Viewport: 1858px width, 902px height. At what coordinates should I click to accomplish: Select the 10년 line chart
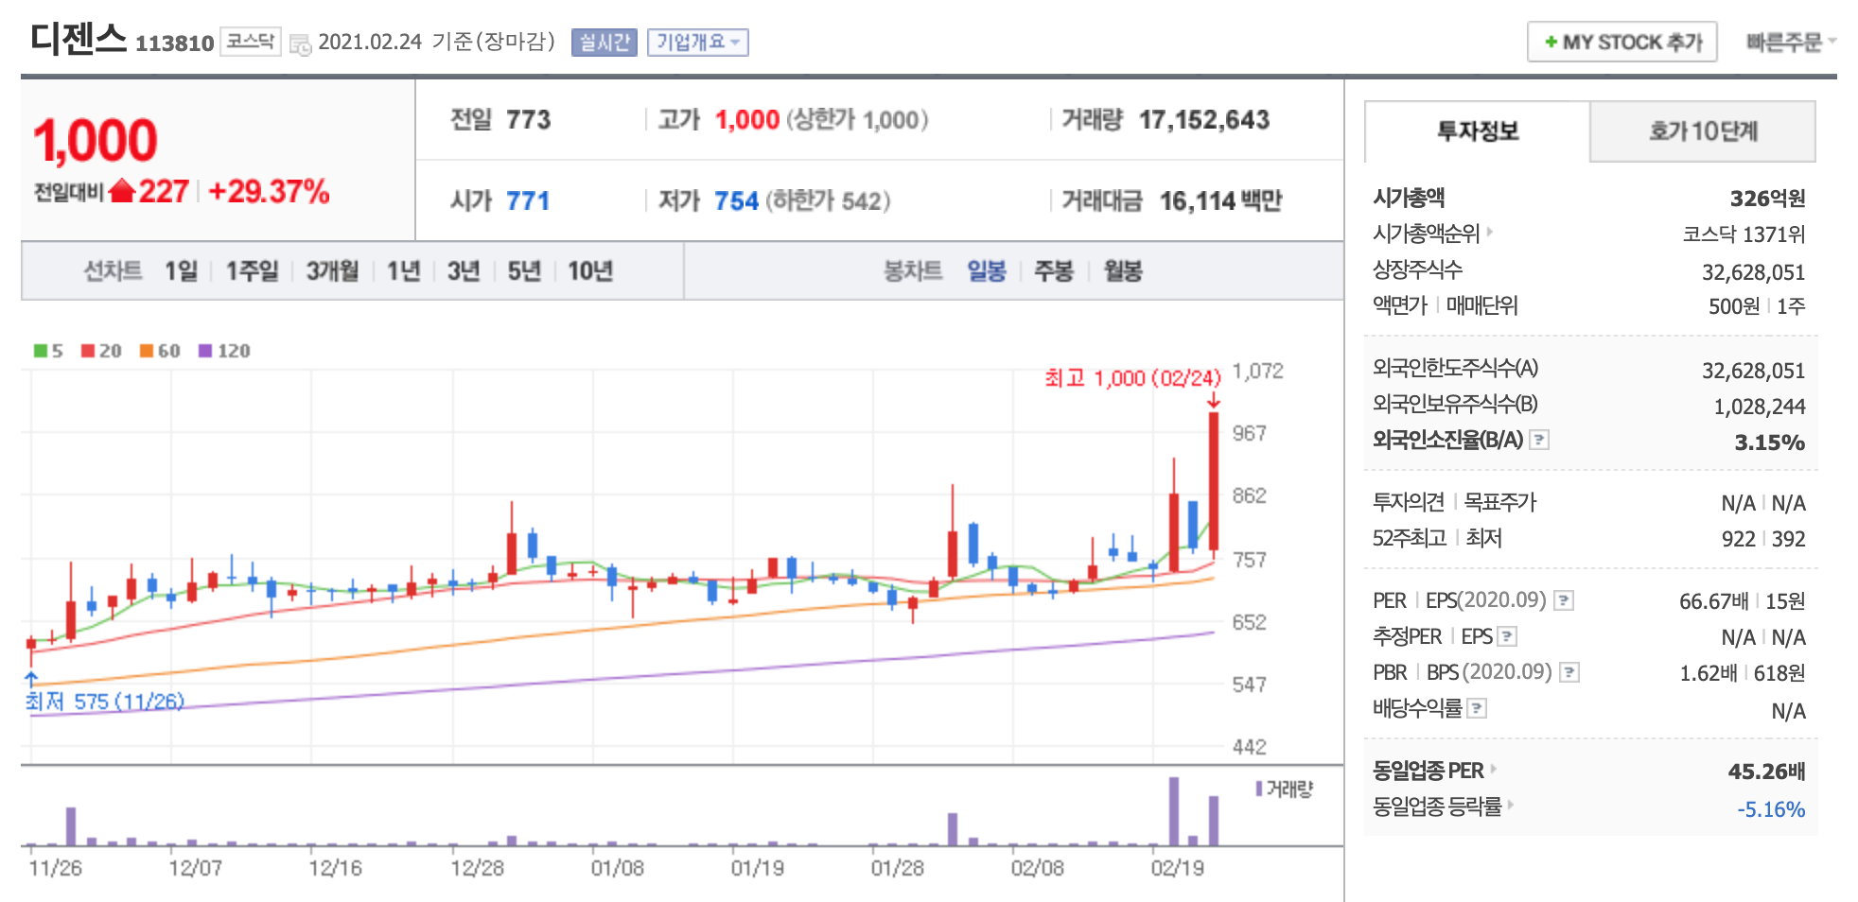[x=590, y=271]
